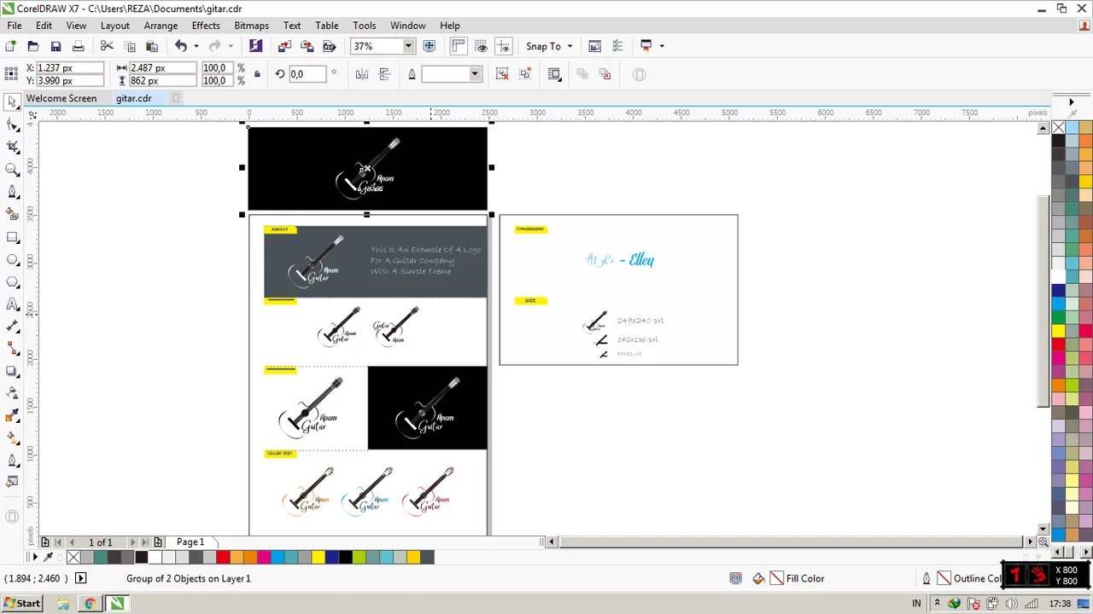Image resolution: width=1093 pixels, height=614 pixels.
Task: Click the Mirror horizontally icon
Action: tap(362, 74)
